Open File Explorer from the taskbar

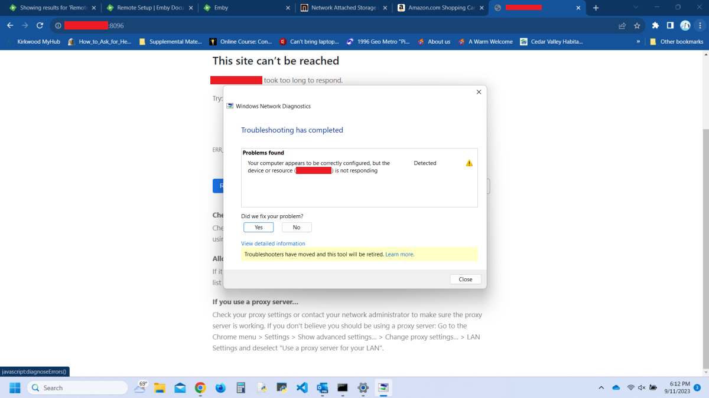pos(160,387)
